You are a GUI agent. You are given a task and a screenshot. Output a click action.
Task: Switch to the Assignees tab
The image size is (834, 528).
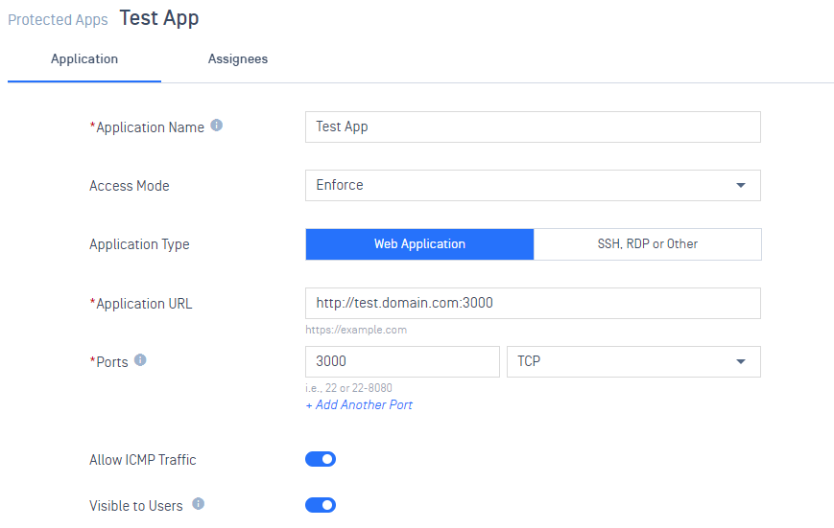(238, 59)
